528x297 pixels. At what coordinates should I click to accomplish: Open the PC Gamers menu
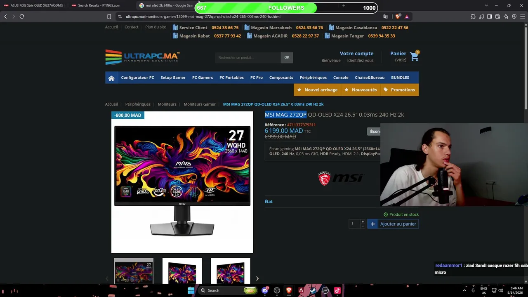tap(203, 78)
